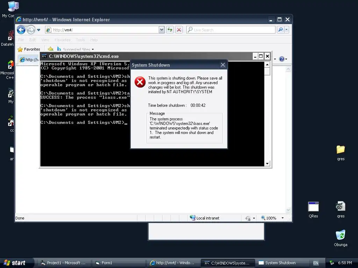Click the Internet Explorer page scroll up arrow
The height and width of the screenshot is (268, 358).
(x=288, y=69)
